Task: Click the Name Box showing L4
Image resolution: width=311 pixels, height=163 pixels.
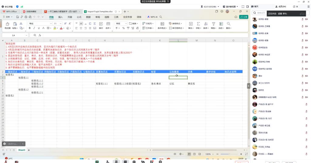Action: point(15,35)
